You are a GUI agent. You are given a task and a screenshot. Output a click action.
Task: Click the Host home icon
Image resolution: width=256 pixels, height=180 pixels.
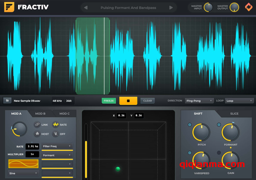[37, 134]
